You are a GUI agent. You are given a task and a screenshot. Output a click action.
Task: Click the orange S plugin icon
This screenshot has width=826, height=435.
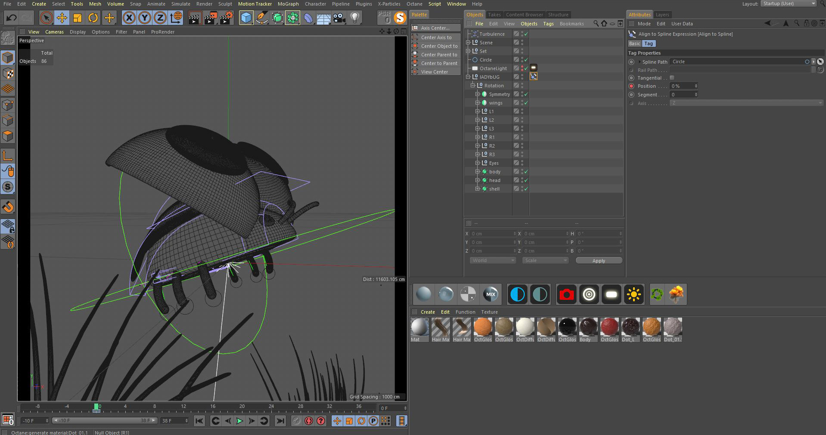(400, 18)
